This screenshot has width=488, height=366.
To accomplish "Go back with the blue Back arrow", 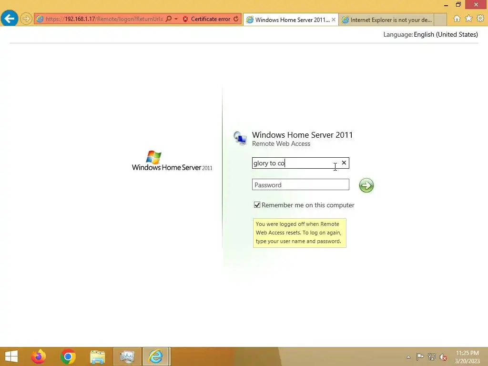I will tap(10, 19).
